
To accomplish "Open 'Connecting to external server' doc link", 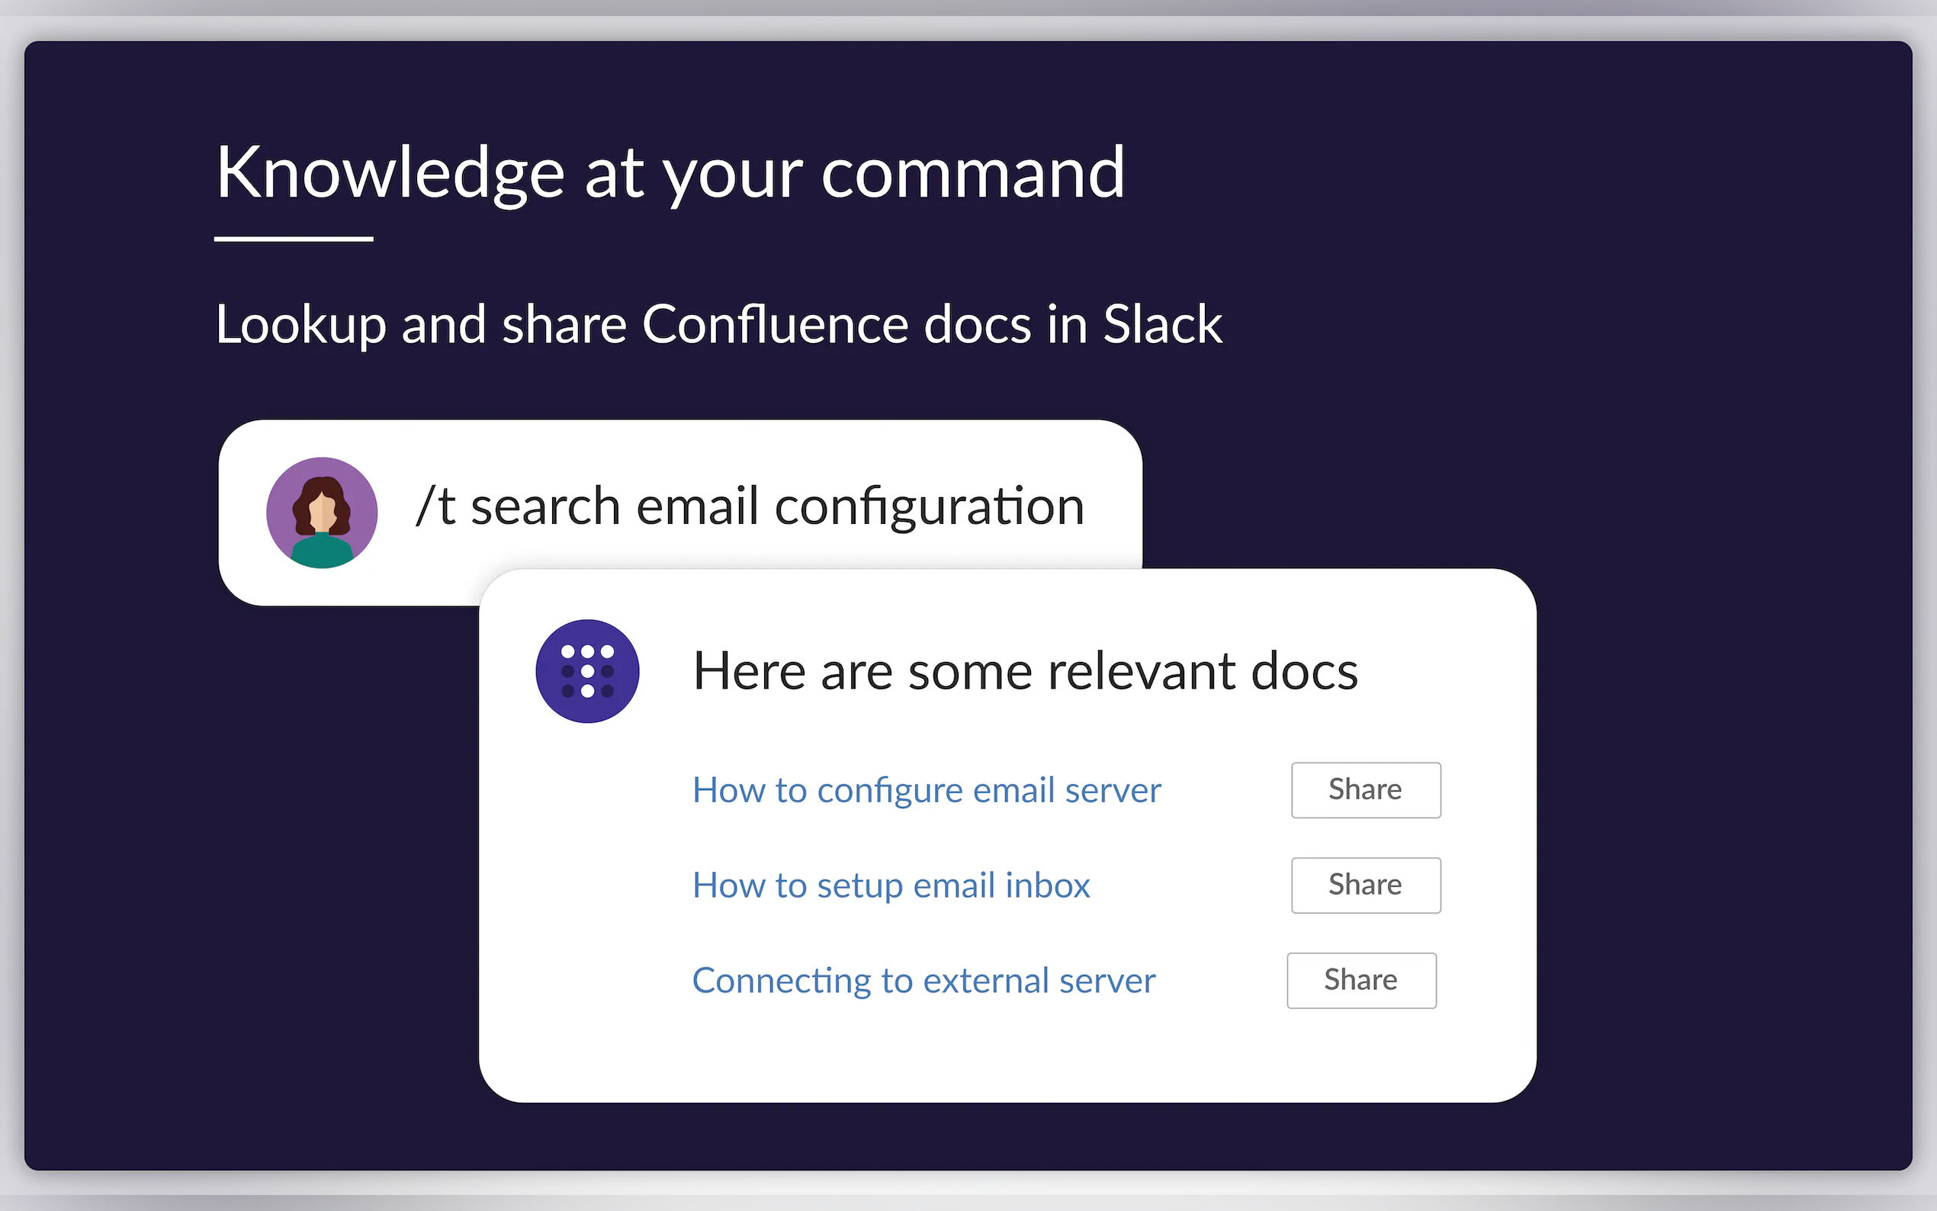I will pyautogui.click(x=924, y=981).
